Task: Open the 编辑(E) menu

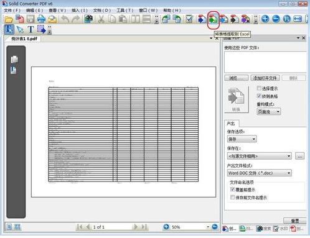Action: [34, 11]
